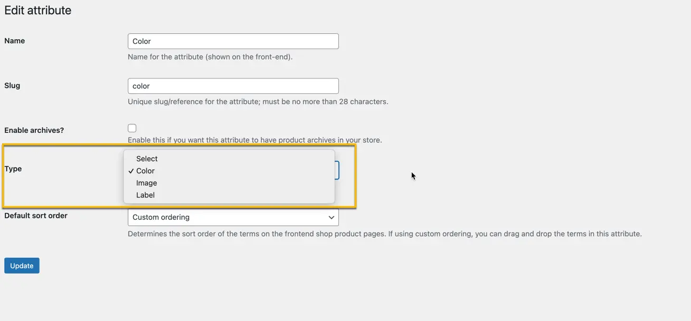Select the "Color" type option text
This screenshot has height=321, width=691.
click(x=145, y=171)
